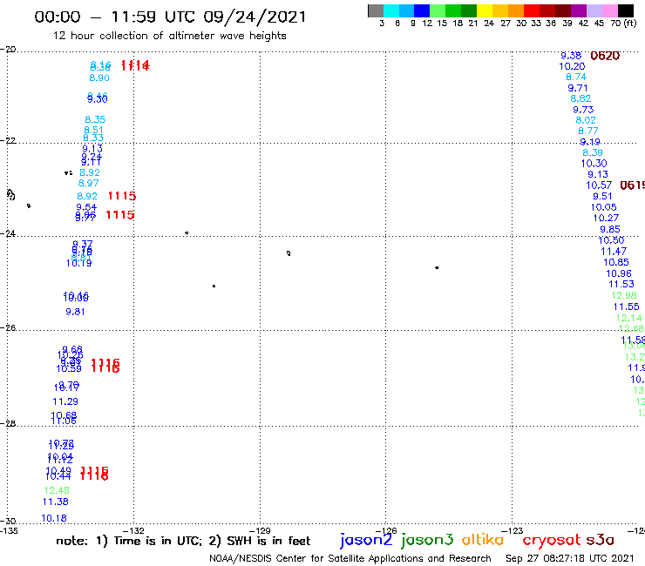
Task: Click the subtitle '12 hour collection of altimeter wave heights'
Action: pos(169,36)
